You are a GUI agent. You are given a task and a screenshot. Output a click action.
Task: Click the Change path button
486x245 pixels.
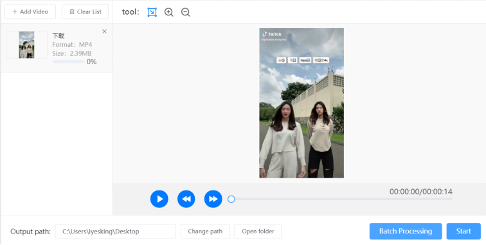pyautogui.click(x=205, y=232)
